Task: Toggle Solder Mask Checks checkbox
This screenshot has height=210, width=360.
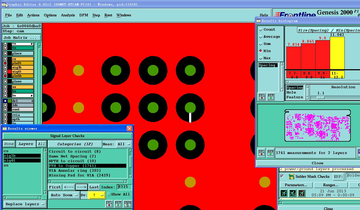Action: click(x=282, y=176)
